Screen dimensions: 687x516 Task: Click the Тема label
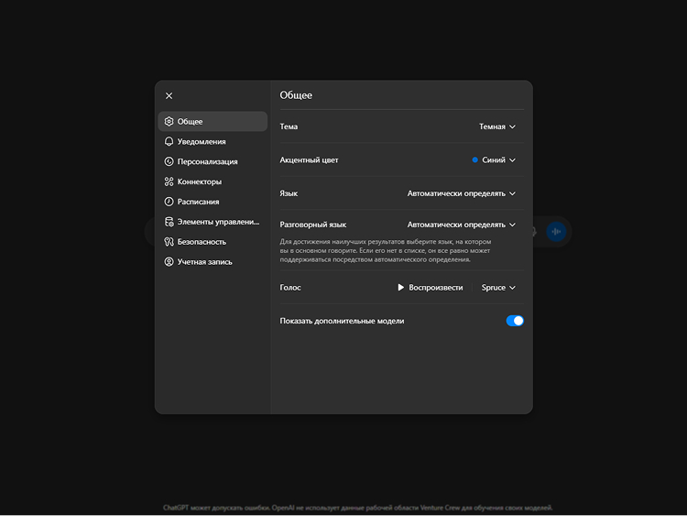[289, 126]
